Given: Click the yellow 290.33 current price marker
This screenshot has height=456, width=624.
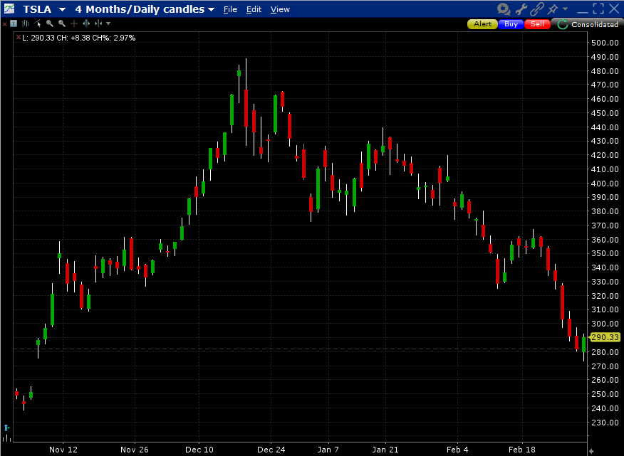Looking at the screenshot, I should pyautogui.click(x=605, y=337).
